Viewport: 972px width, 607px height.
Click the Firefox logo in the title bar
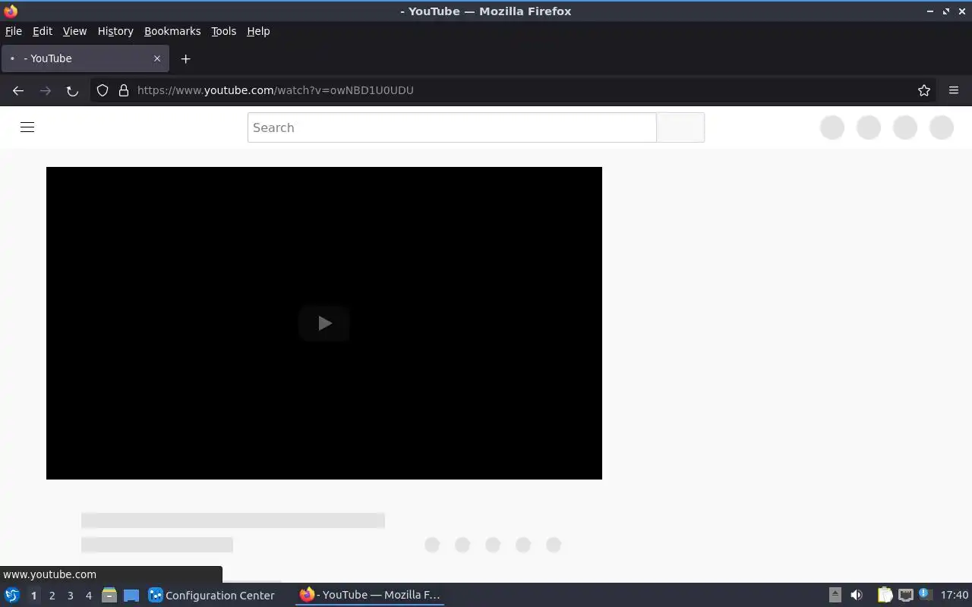[11, 11]
